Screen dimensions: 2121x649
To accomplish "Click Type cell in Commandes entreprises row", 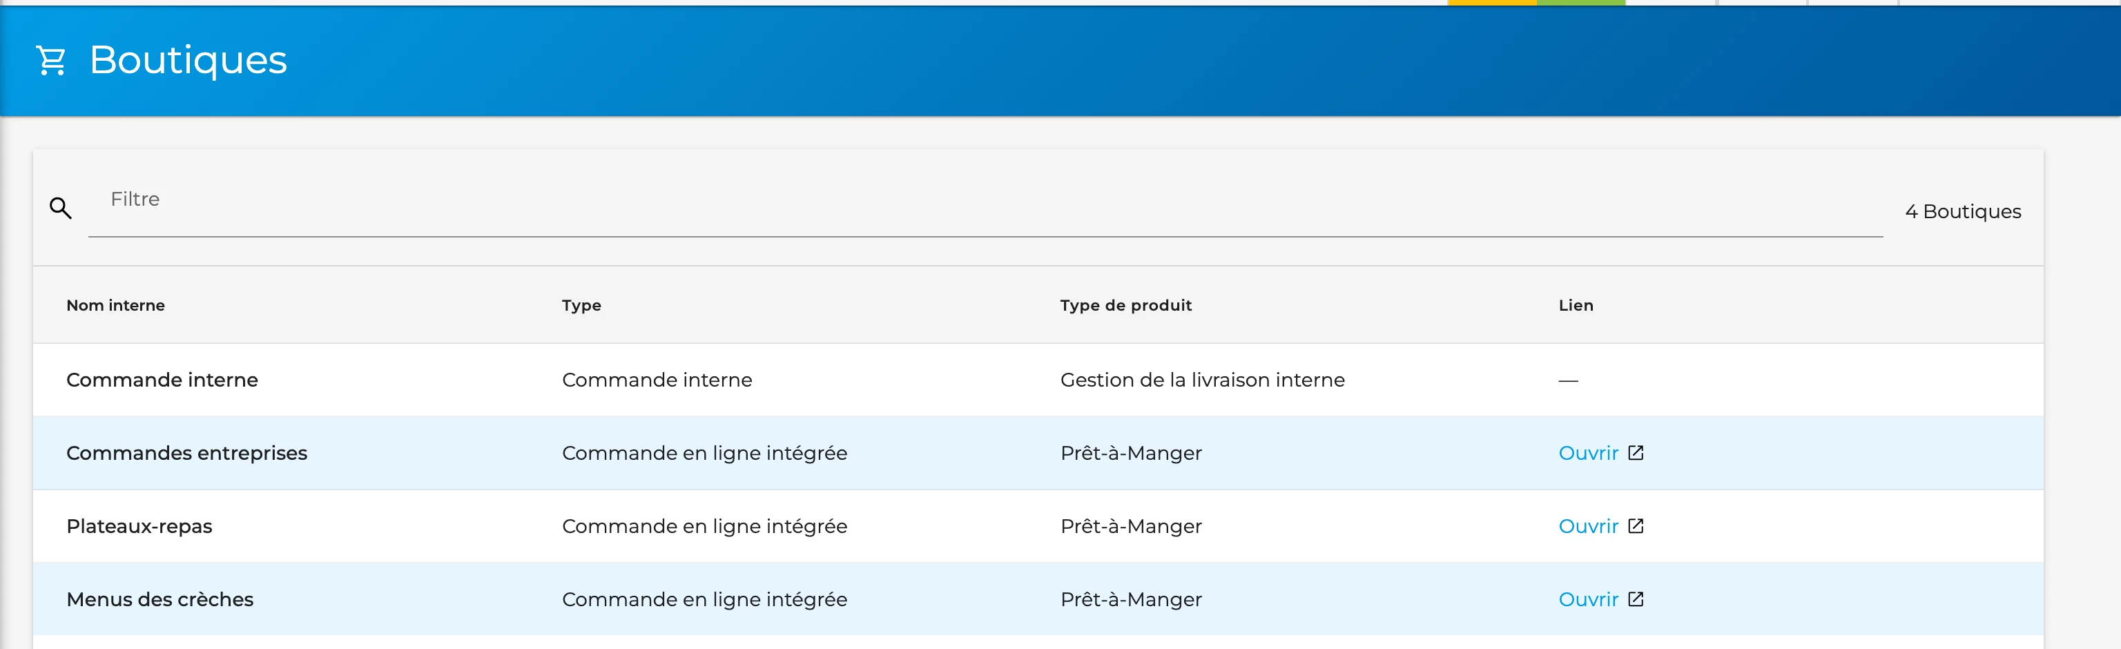I will point(704,453).
